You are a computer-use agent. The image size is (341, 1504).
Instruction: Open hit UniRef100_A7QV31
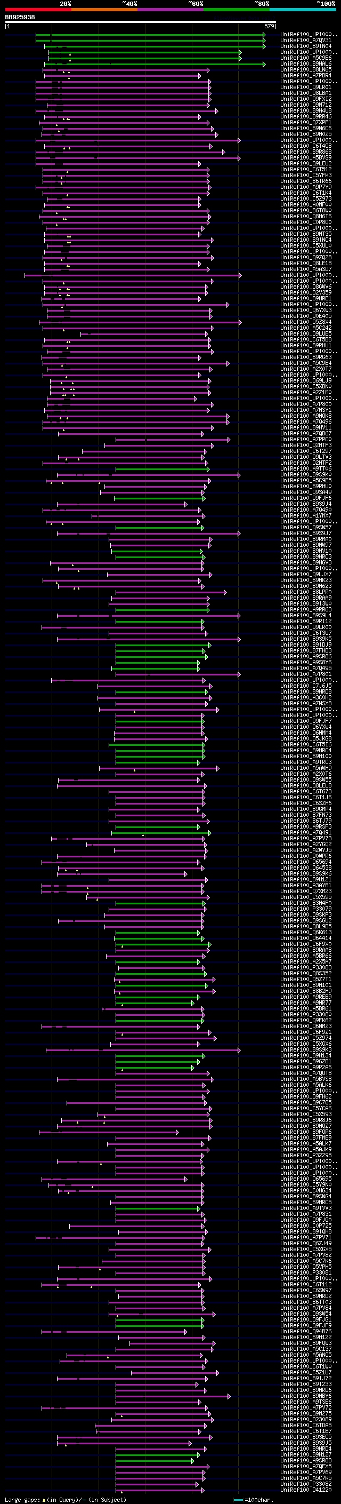point(306,41)
